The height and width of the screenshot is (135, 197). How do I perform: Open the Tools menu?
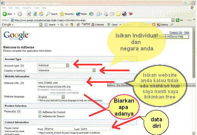[x=37, y=8]
